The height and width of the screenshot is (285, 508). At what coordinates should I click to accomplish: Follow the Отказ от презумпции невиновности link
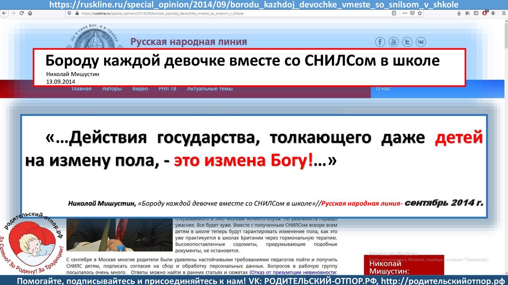(294, 273)
